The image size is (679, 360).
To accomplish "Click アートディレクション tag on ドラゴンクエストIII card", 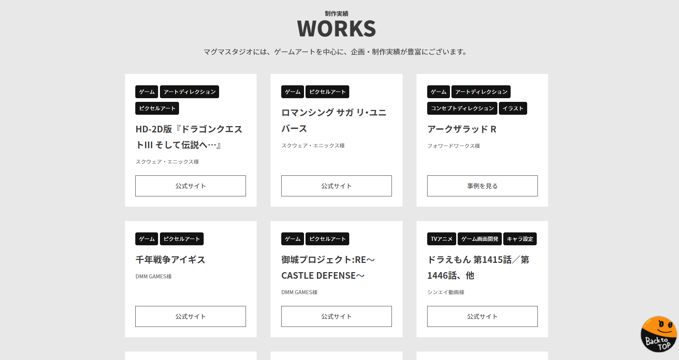I will point(189,92).
